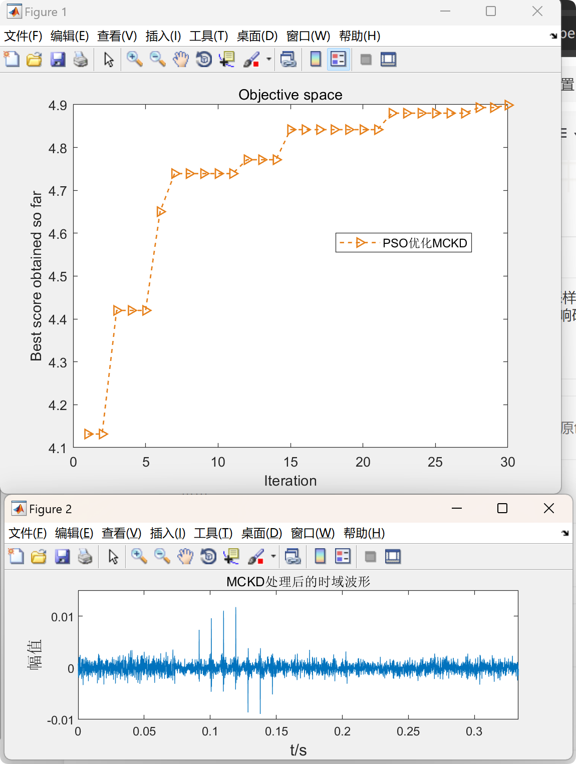
Task: Click New Figure icon in Figure 2 toolbar
Action: click(x=16, y=556)
